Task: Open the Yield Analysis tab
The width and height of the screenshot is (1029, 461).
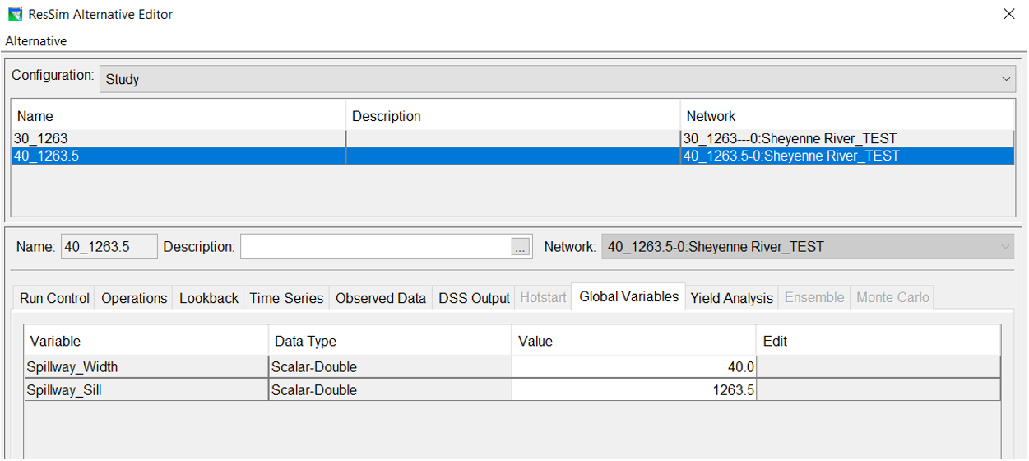Action: 731,298
